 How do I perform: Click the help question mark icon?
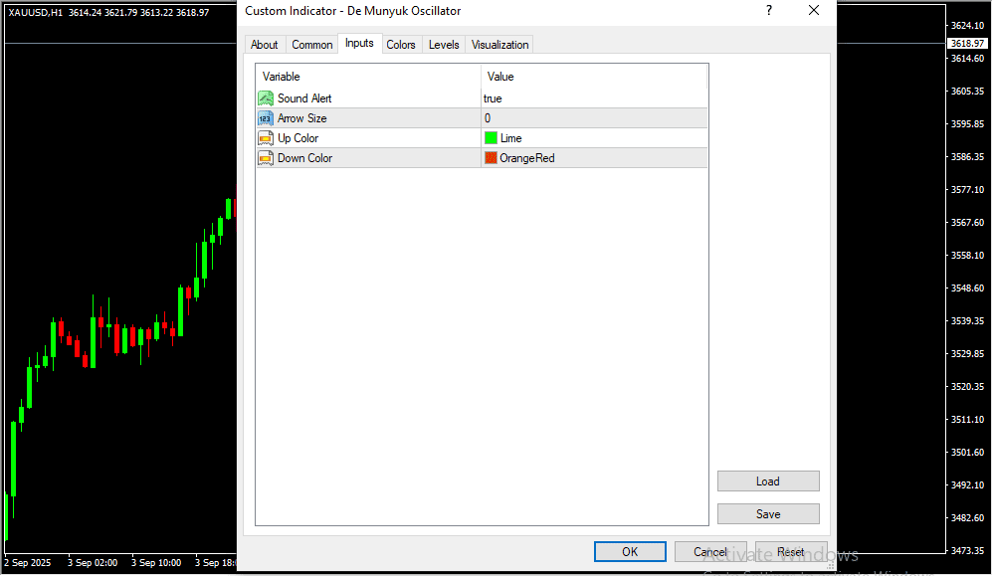tap(768, 11)
